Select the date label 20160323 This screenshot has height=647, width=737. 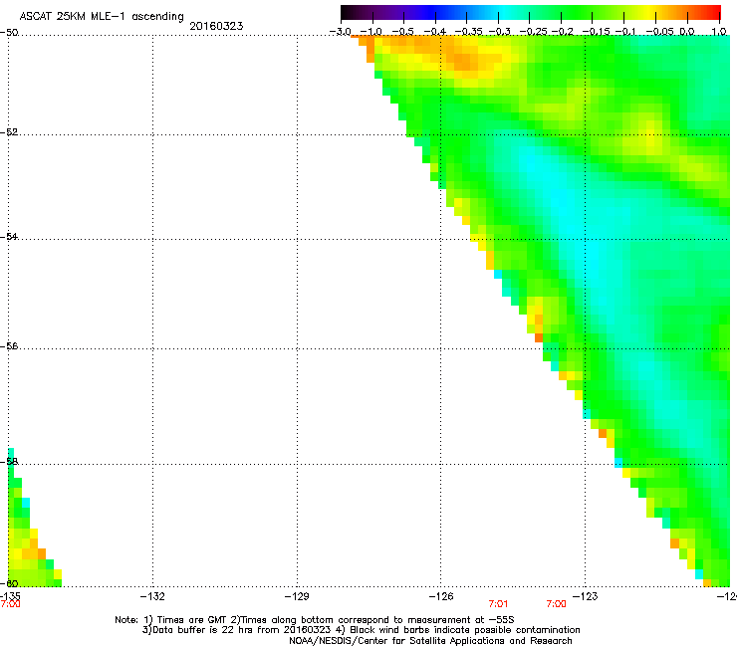coord(216,26)
